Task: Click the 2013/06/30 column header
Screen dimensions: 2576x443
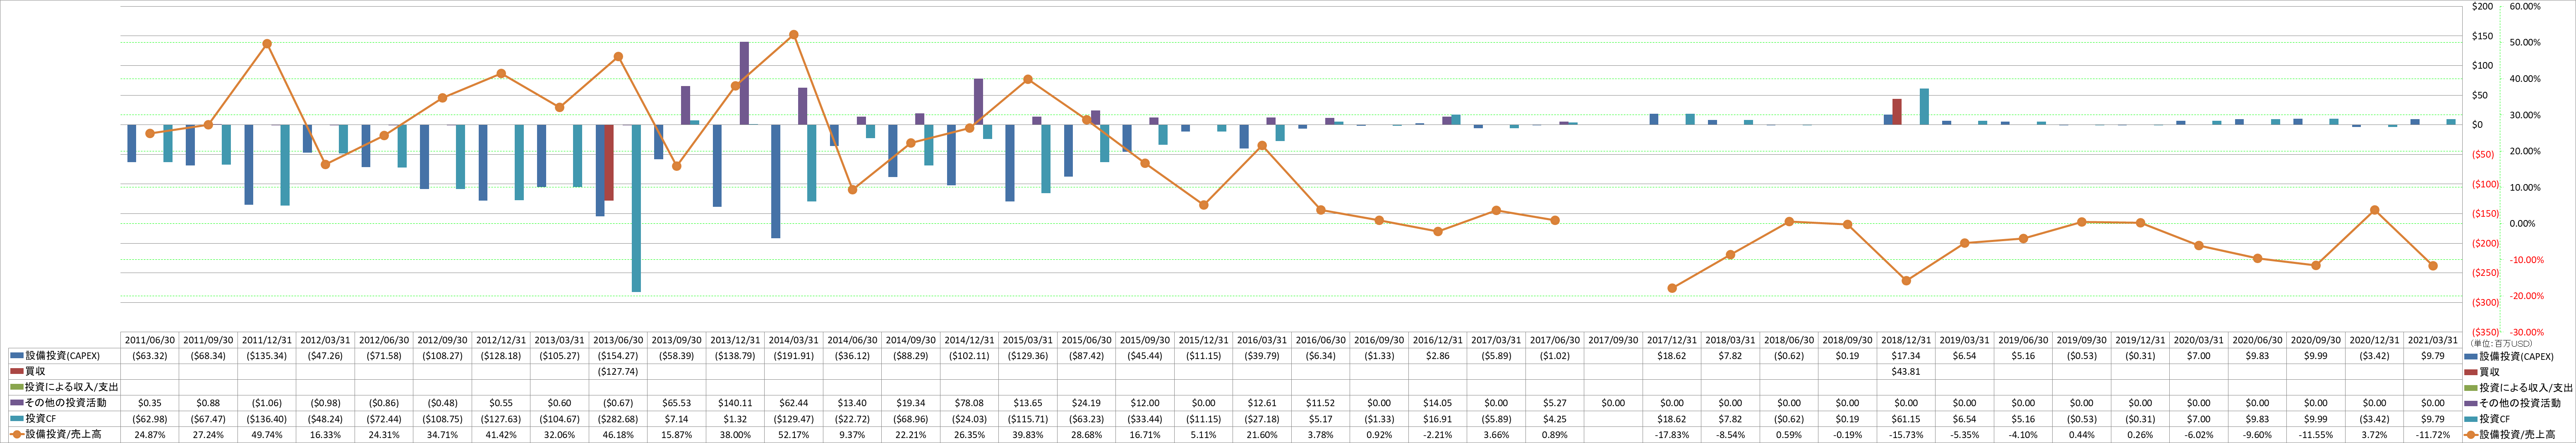Action: coord(618,340)
